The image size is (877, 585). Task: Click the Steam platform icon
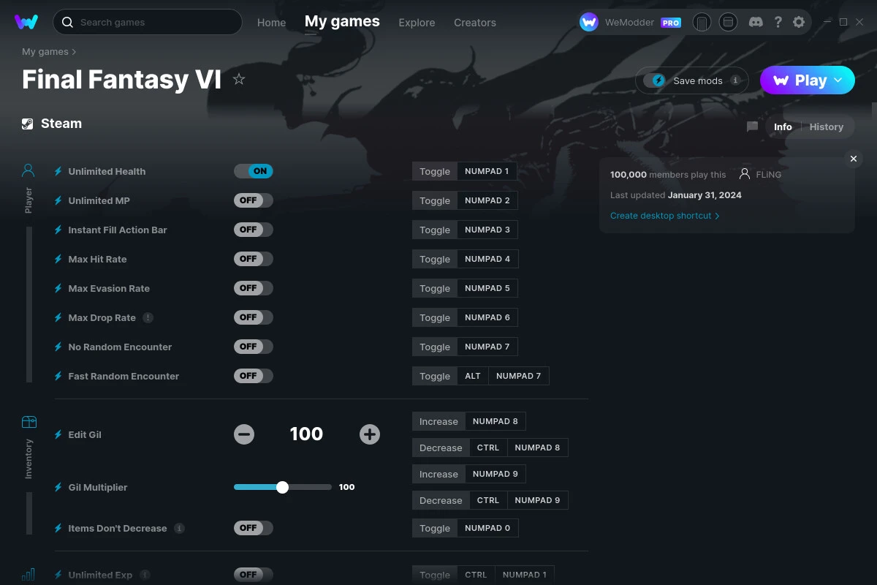tap(28, 124)
